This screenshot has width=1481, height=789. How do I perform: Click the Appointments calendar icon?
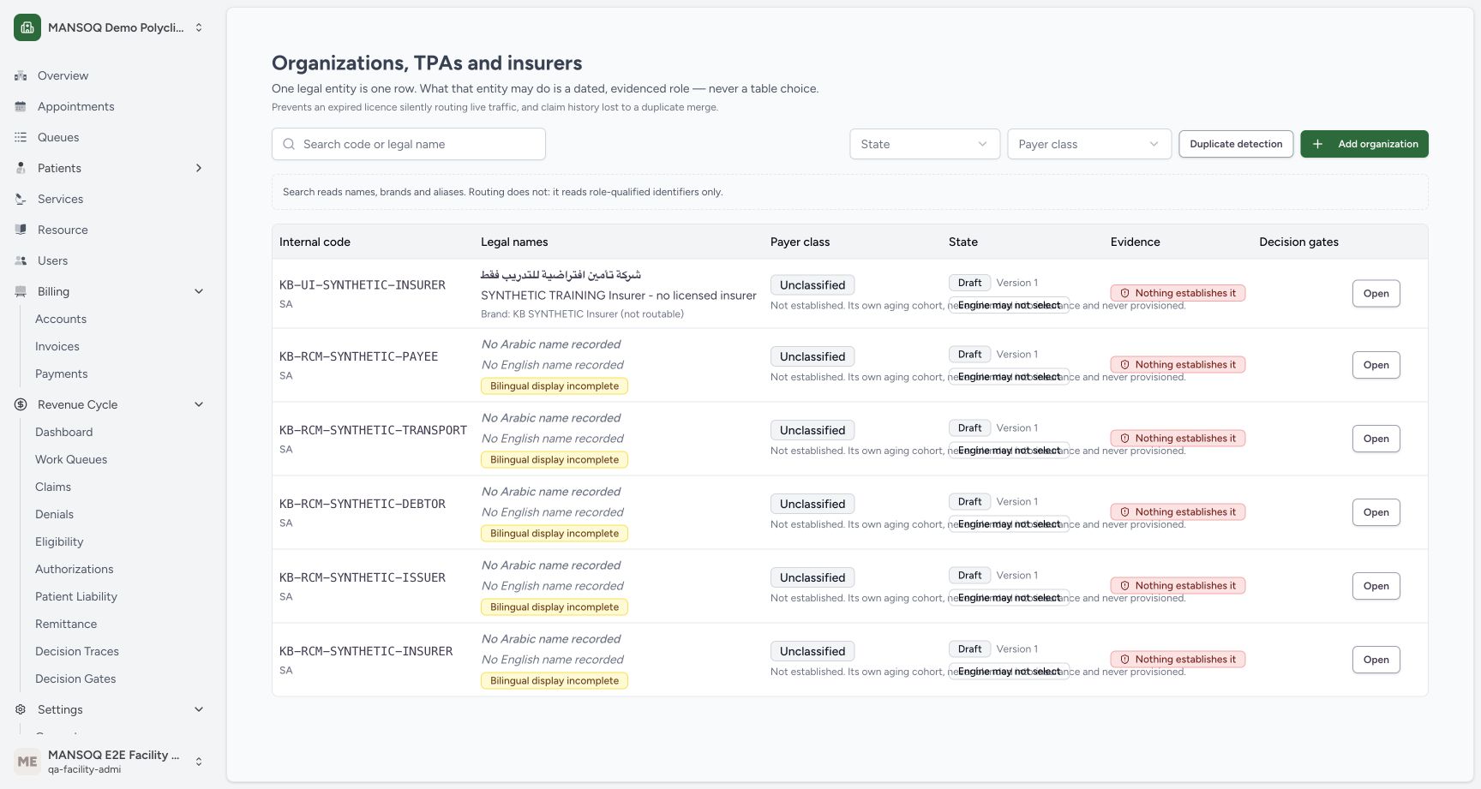tap(21, 106)
